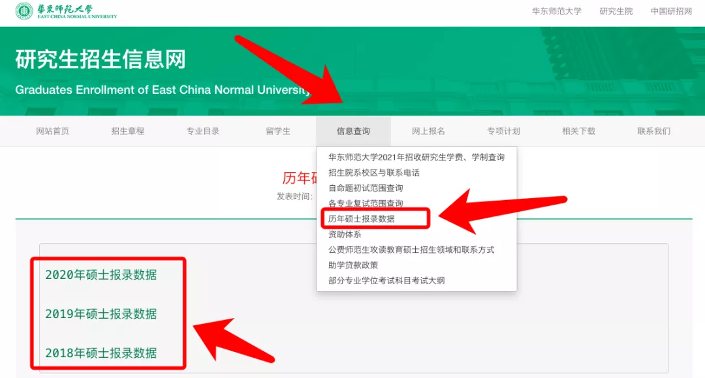
Task: Open the 研究生院 link
Action: click(615, 10)
